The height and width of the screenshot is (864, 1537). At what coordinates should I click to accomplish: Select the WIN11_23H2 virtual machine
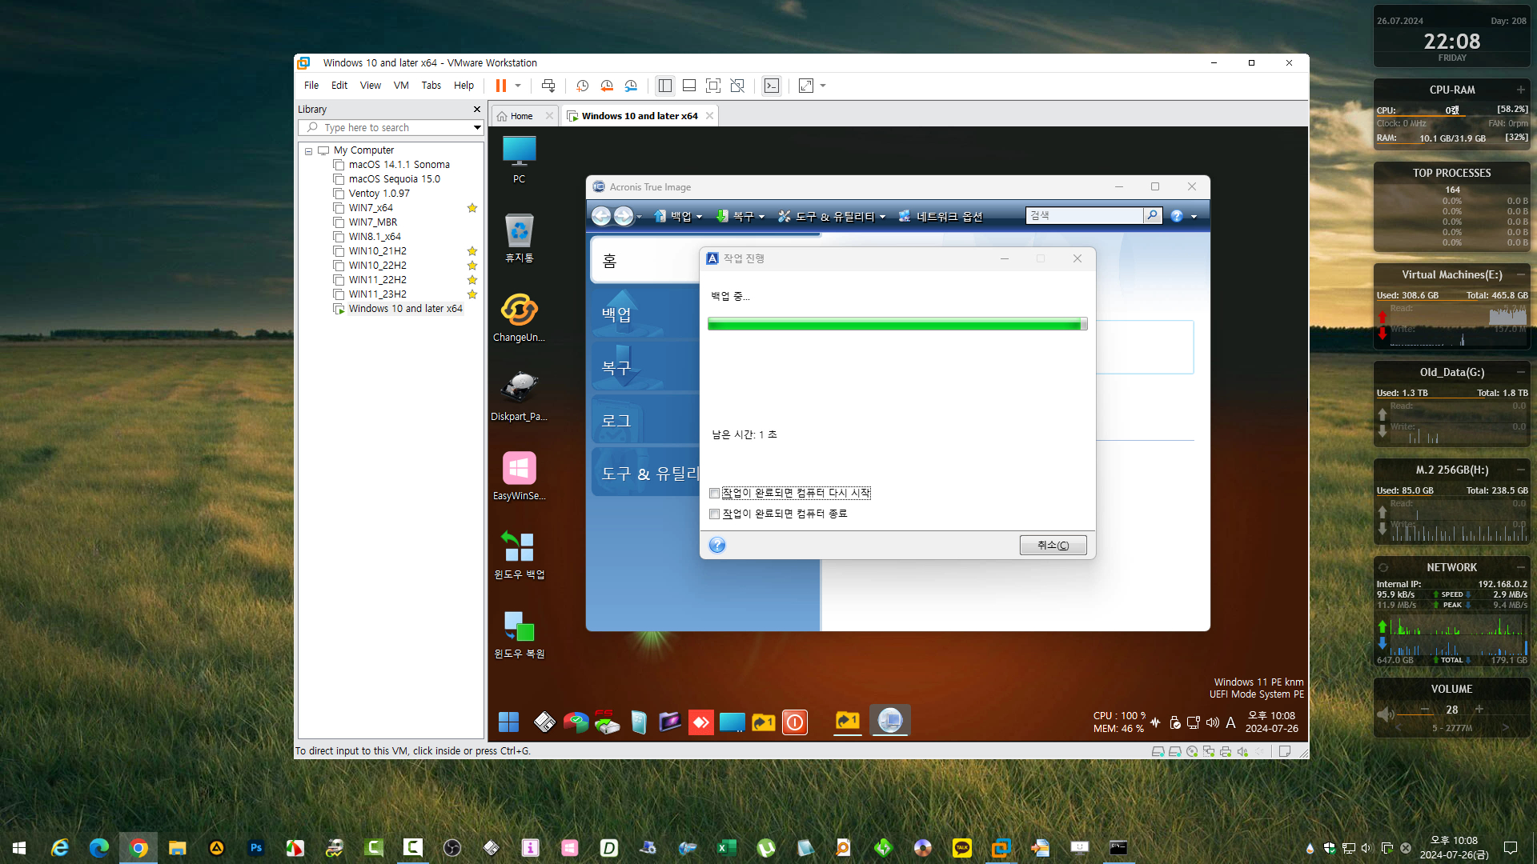click(377, 294)
